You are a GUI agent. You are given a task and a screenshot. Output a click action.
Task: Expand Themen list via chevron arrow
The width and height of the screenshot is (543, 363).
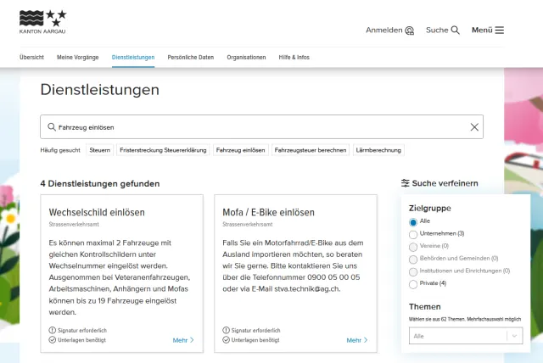[514, 336]
